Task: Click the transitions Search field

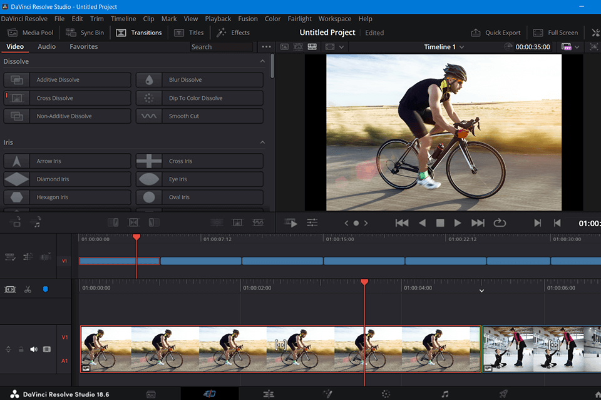Action: pyautogui.click(x=222, y=47)
